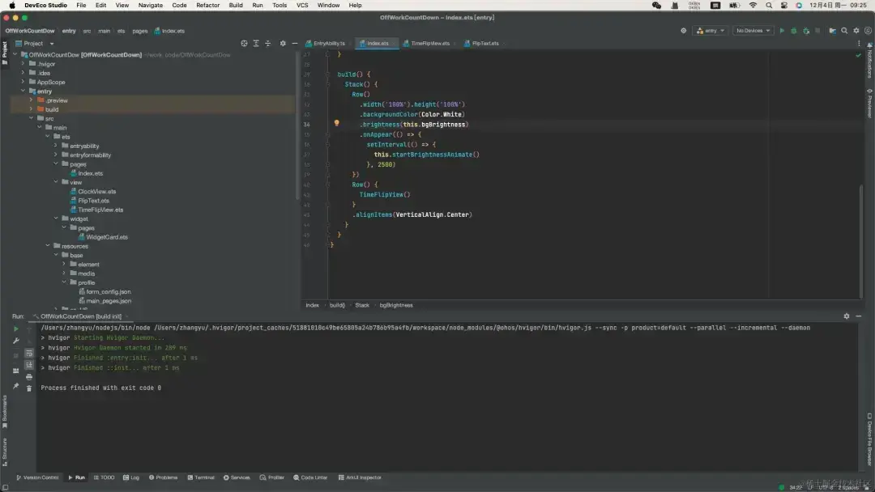Toggle the Previewer side panel
Image resolution: width=875 pixels, height=492 pixels.
[x=869, y=103]
